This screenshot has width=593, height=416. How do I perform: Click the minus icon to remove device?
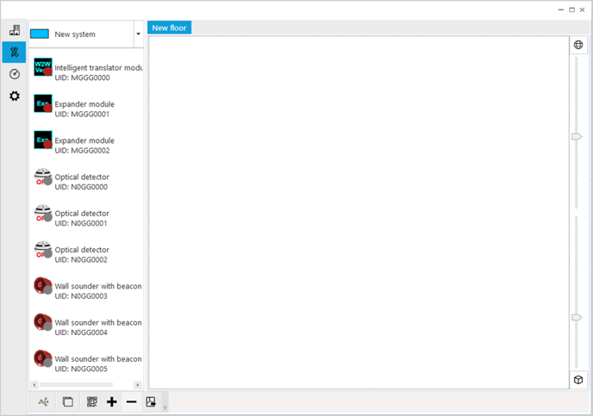click(131, 401)
